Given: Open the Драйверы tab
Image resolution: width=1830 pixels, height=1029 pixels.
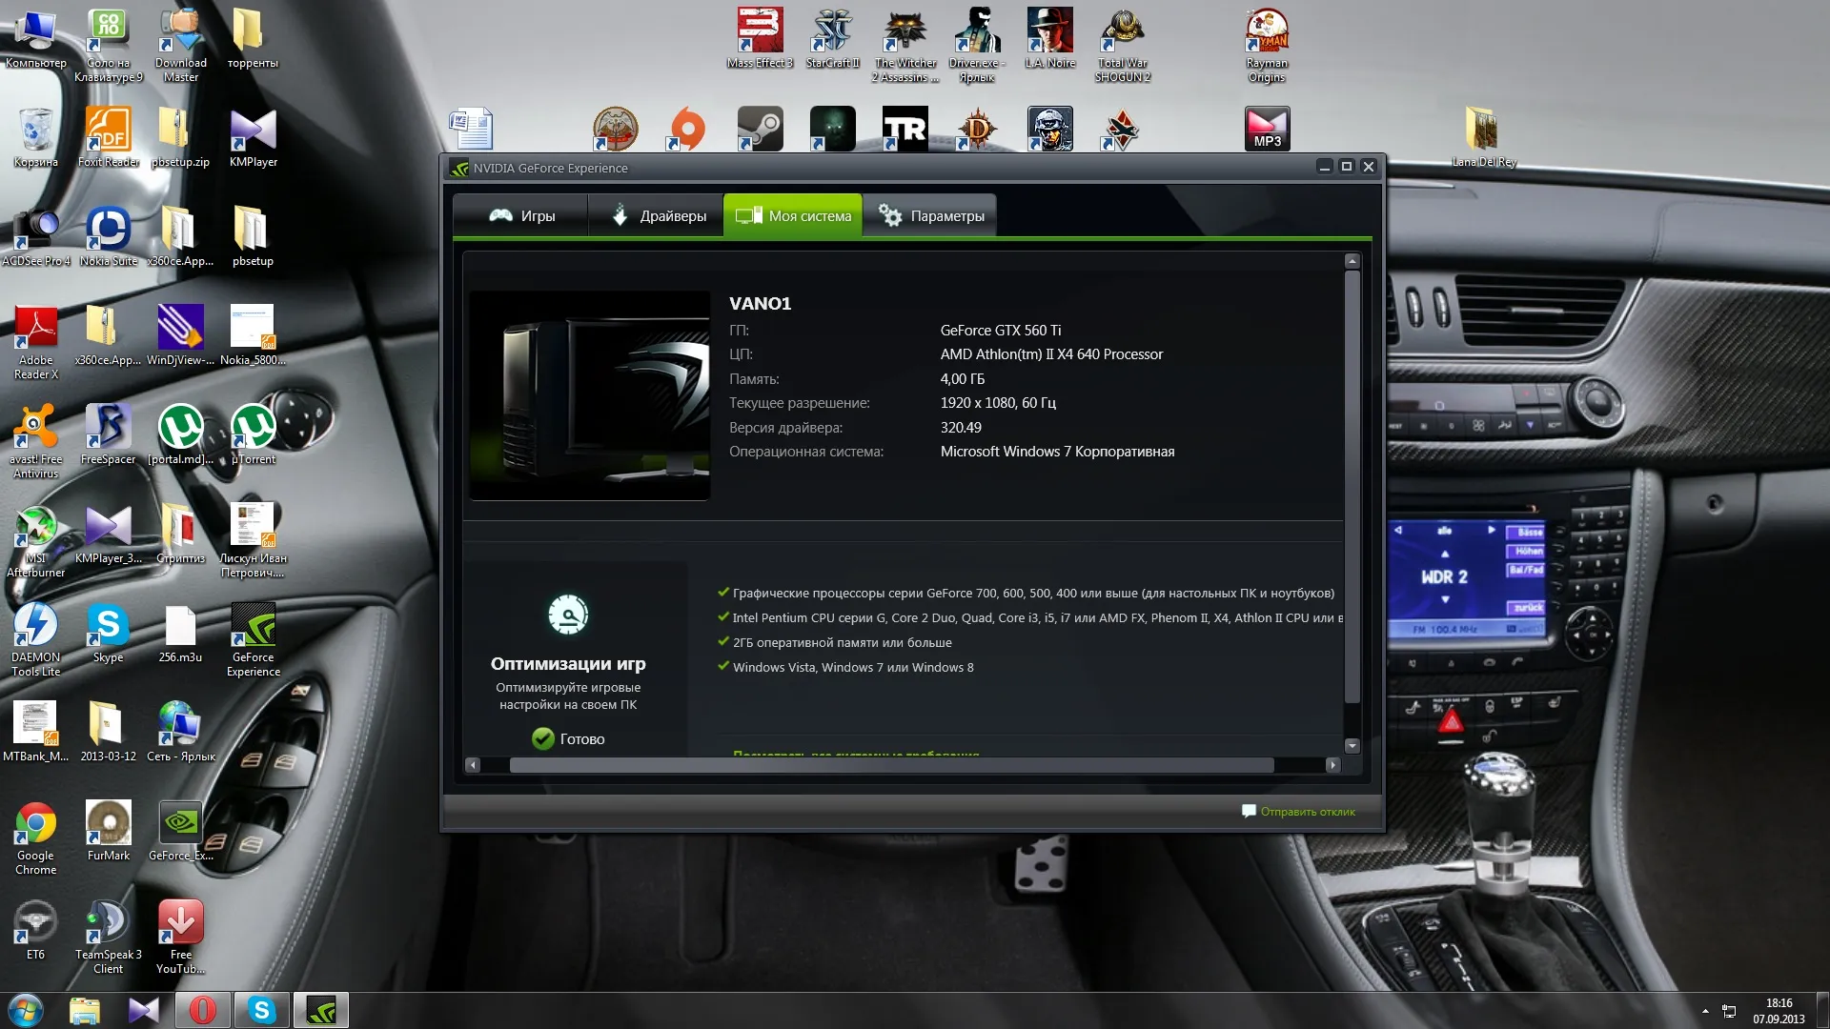Looking at the screenshot, I should tap(658, 216).
